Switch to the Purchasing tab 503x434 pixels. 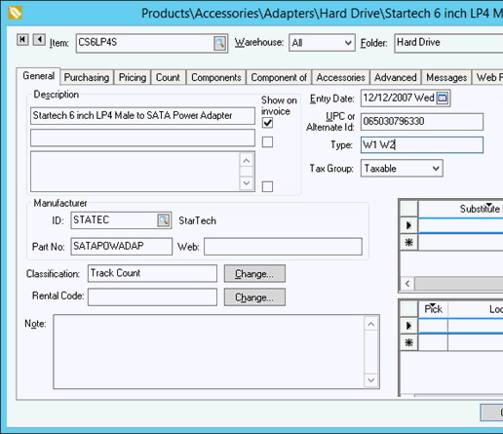(87, 78)
